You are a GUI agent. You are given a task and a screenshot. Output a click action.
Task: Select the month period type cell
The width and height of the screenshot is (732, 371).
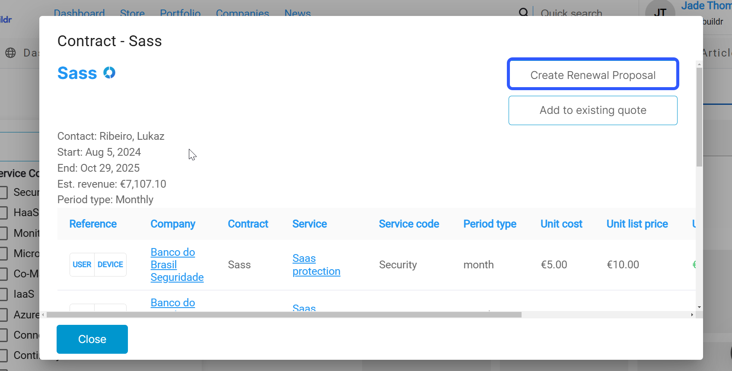pos(478,264)
